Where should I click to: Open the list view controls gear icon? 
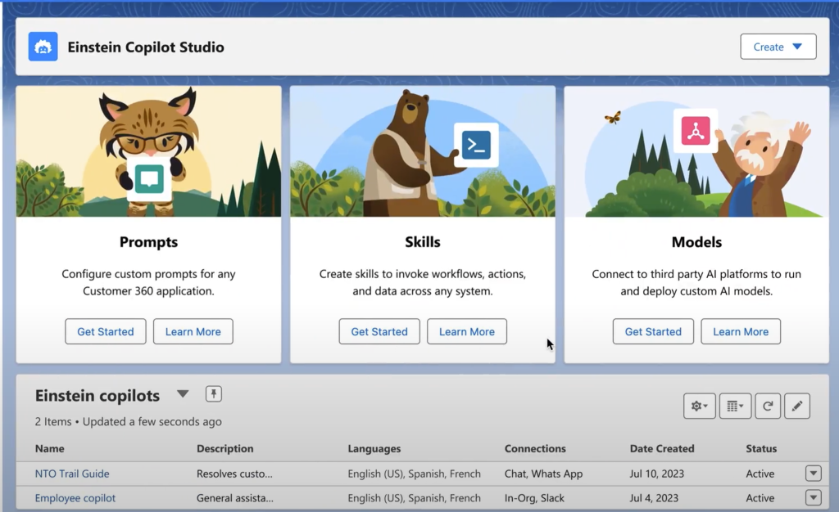pyautogui.click(x=699, y=406)
